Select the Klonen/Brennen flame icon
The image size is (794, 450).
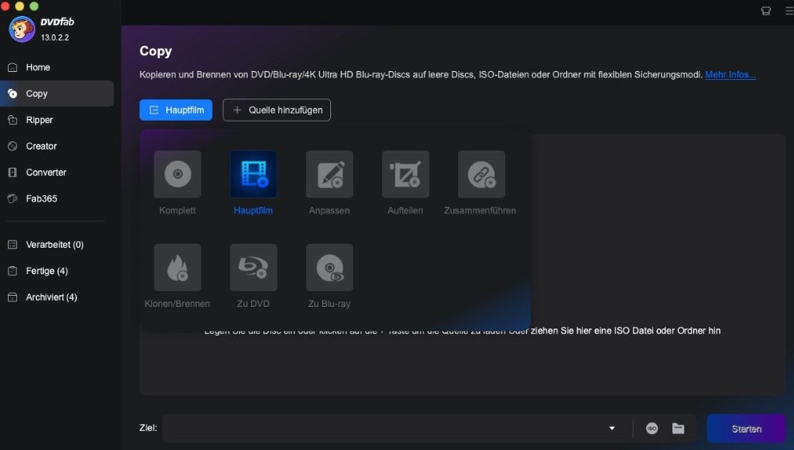[178, 267]
